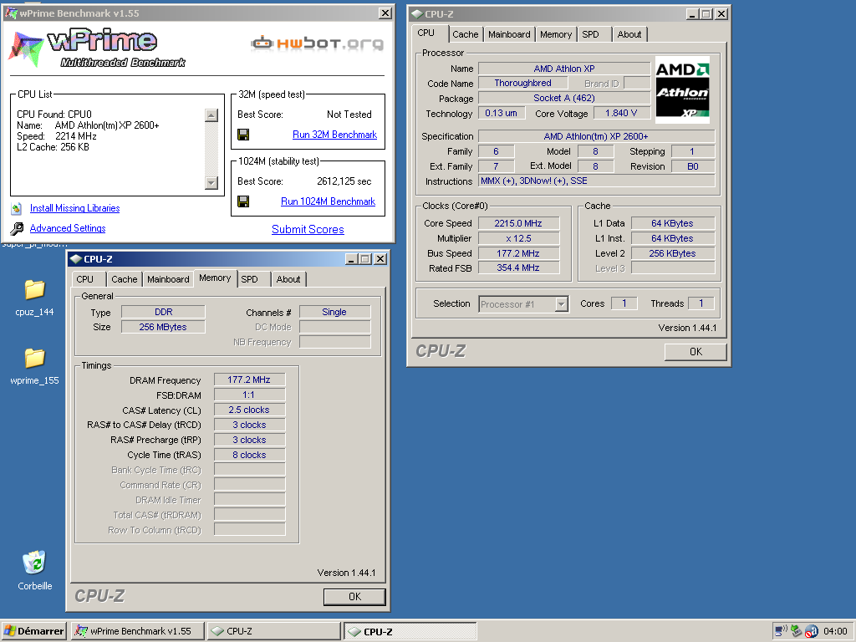856x642 pixels.
Task: Switch to first CPU-Z taskbar button
Action: click(274, 631)
